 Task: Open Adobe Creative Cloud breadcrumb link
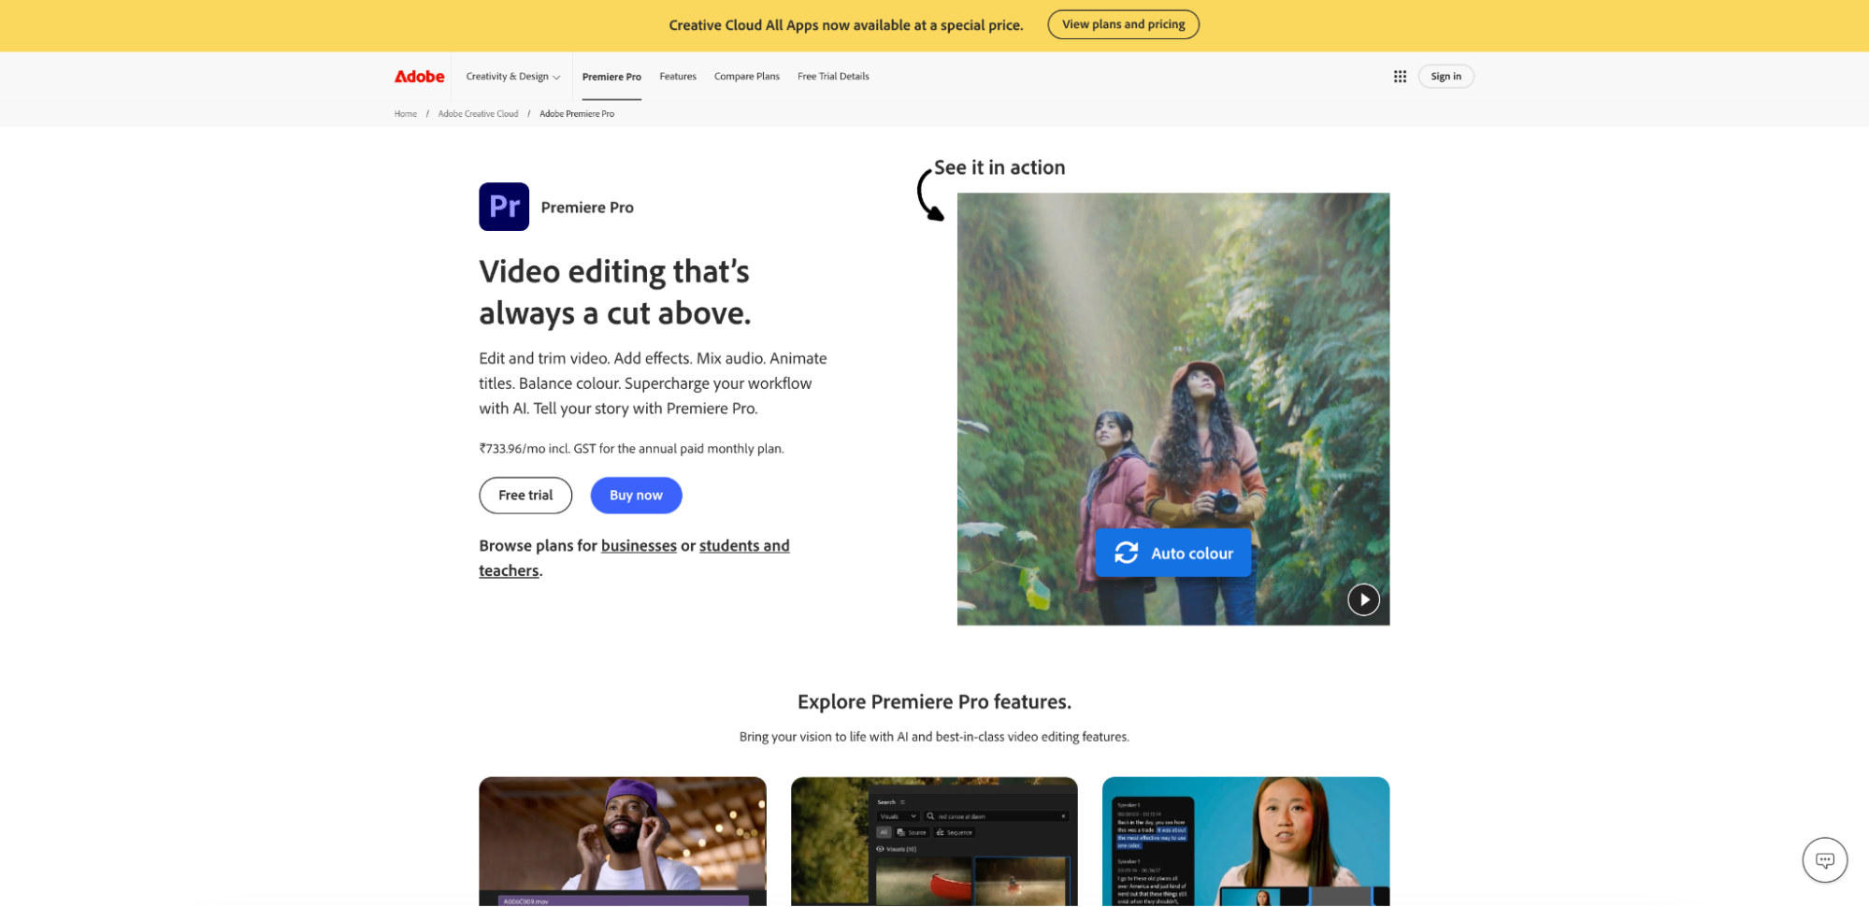[x=478, y=114]
